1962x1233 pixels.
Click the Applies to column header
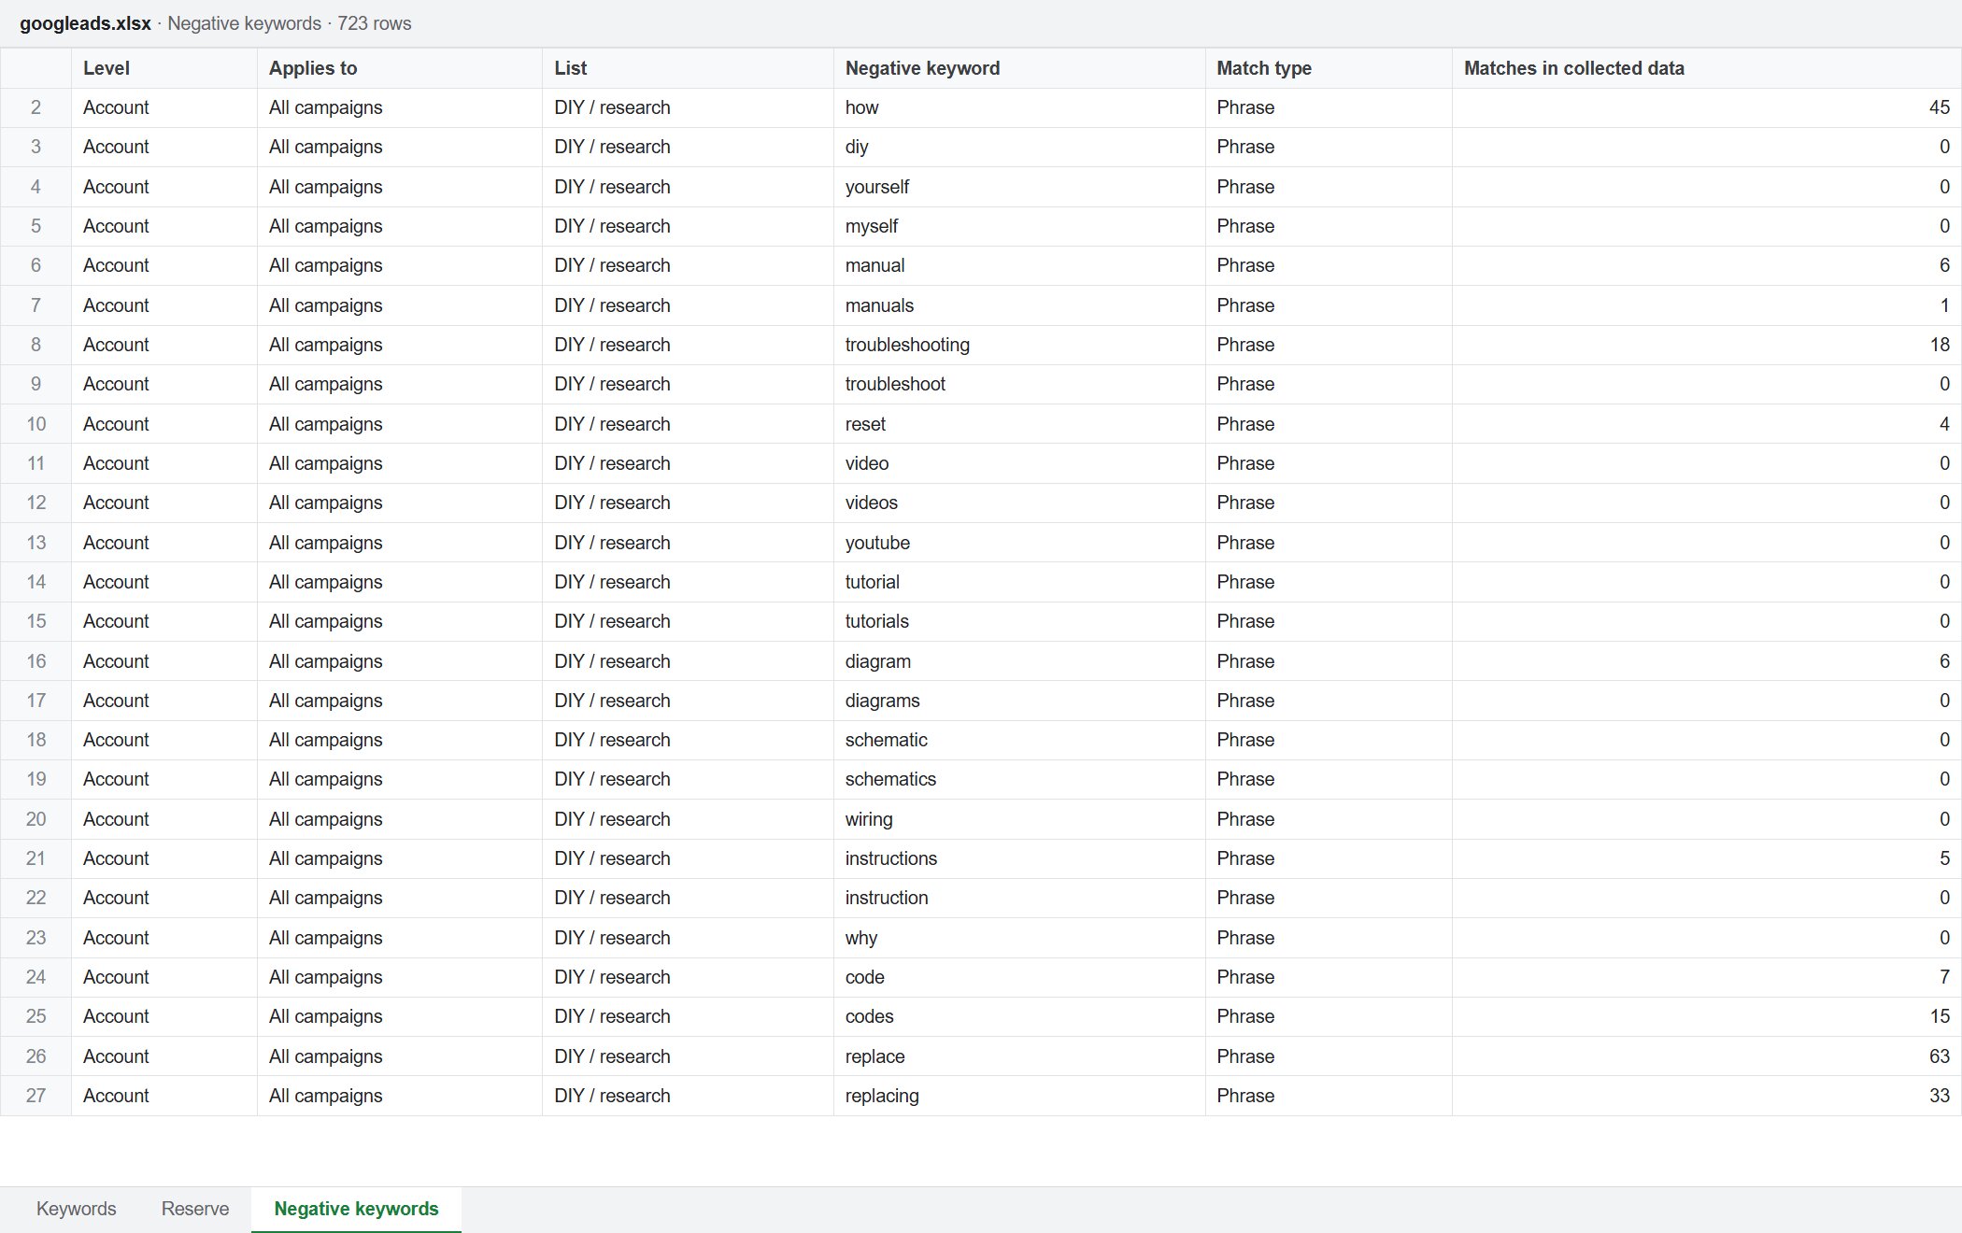point(400,68)
